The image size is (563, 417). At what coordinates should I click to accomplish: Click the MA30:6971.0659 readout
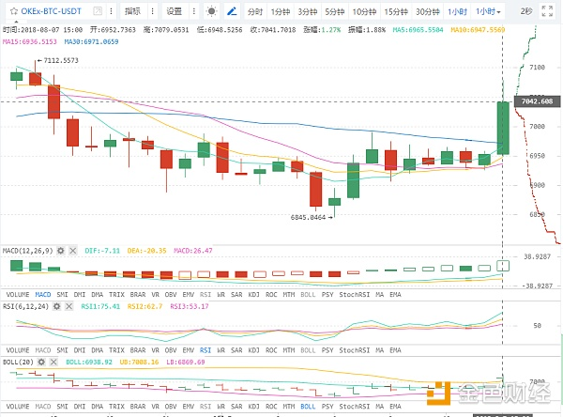coord(91,41)
